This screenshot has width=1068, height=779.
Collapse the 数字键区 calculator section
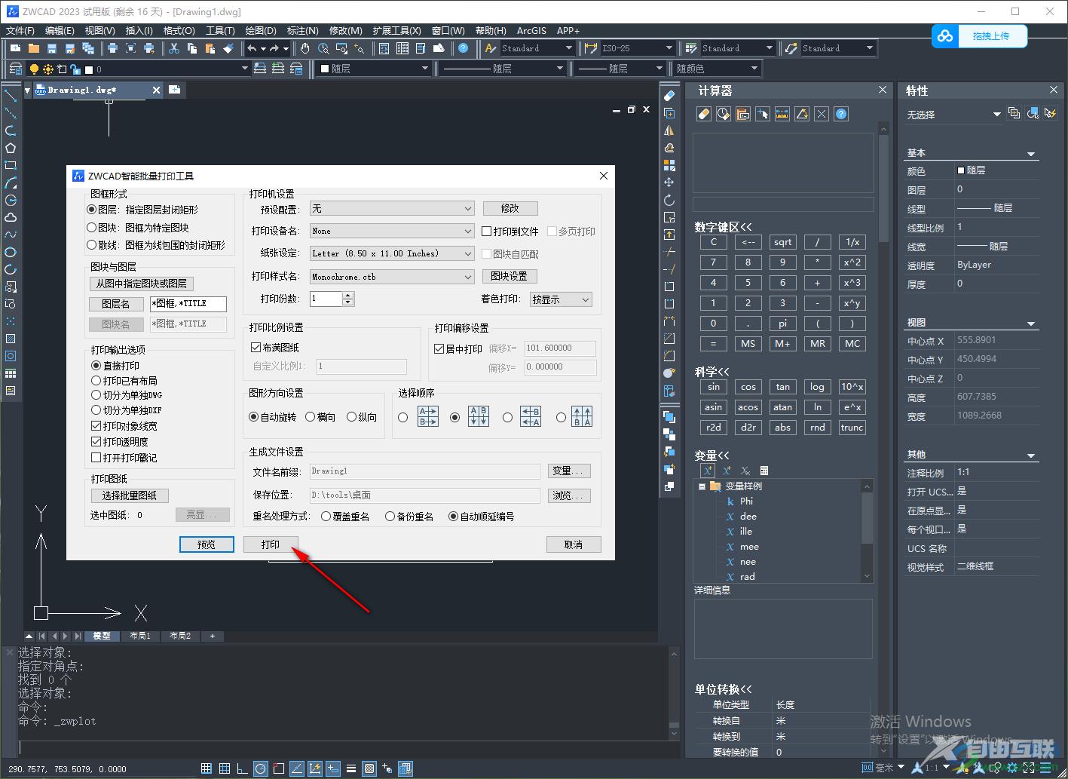[x=724, y=227]
